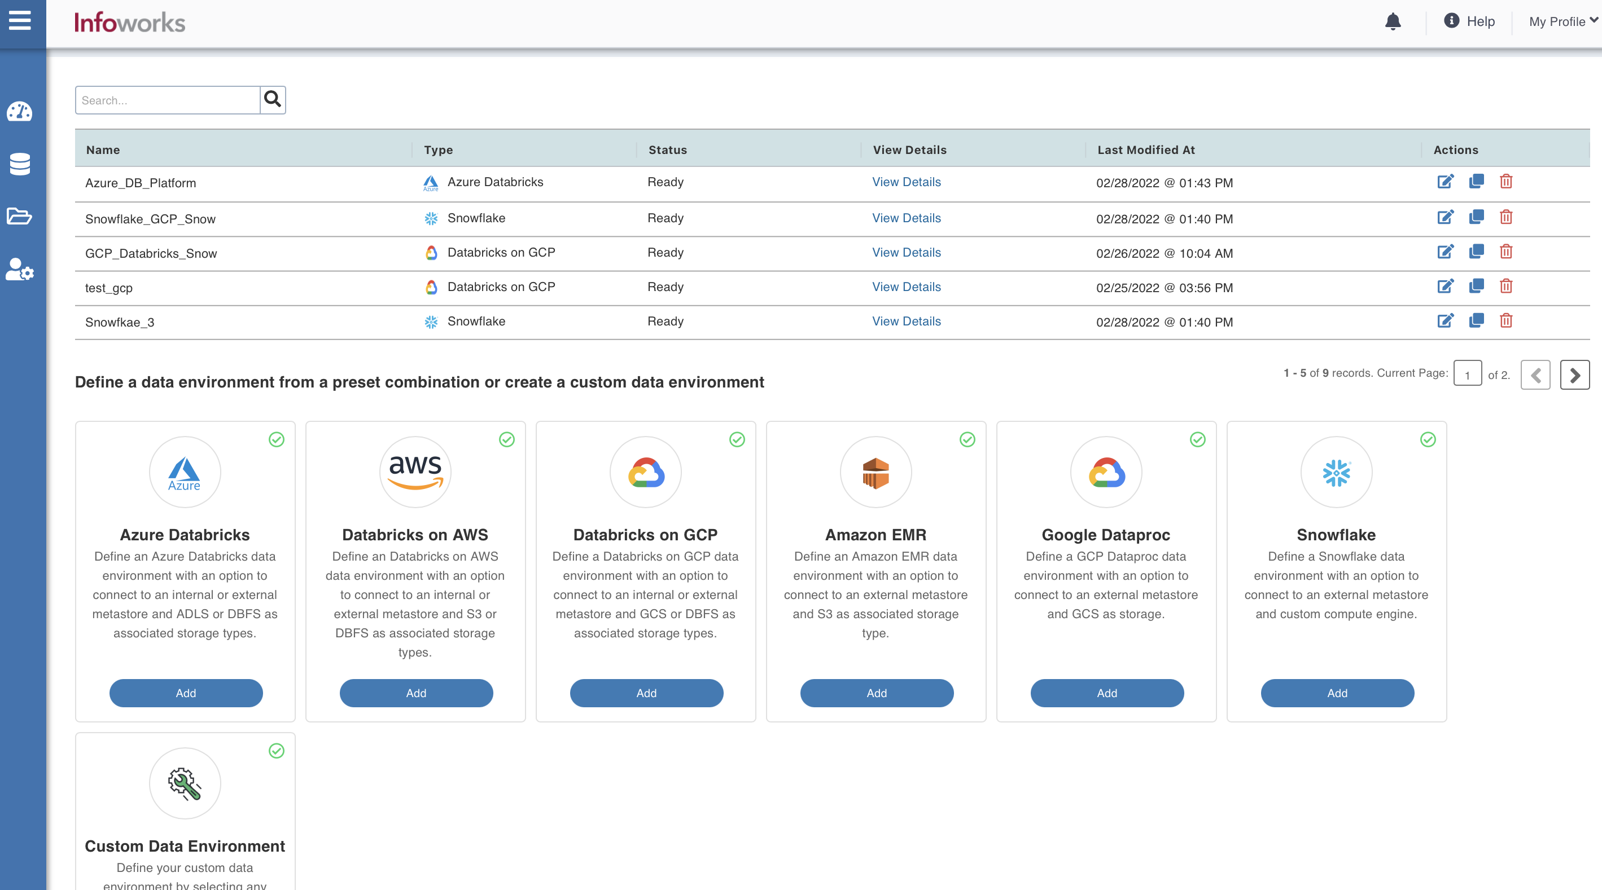The image size is (1602, 890).
Task: Open admin user settings sidebar icon
Action: click(x=20, y=270)
